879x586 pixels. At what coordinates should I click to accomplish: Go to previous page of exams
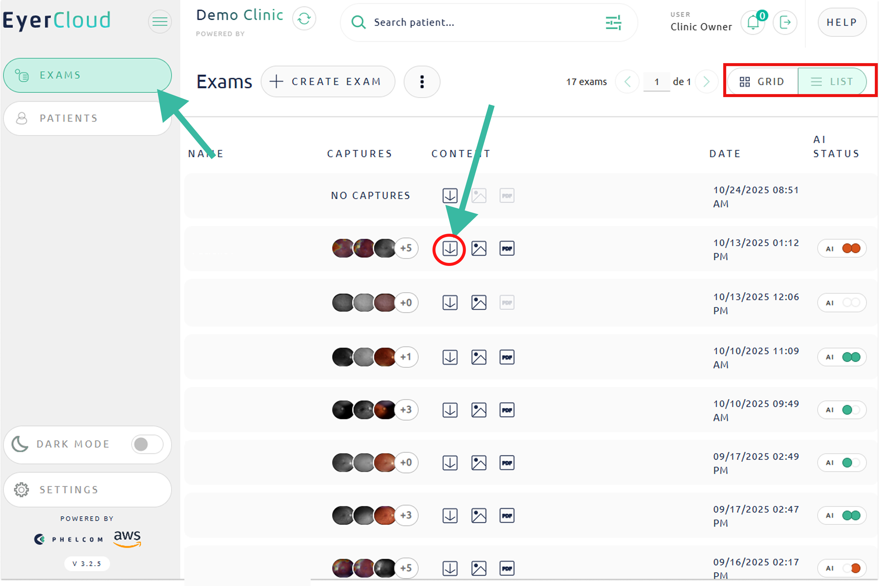[627, 82]
